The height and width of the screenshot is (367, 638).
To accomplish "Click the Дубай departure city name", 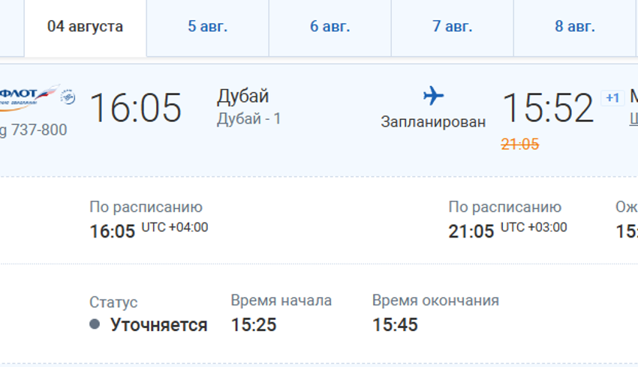I will [242, 97].
